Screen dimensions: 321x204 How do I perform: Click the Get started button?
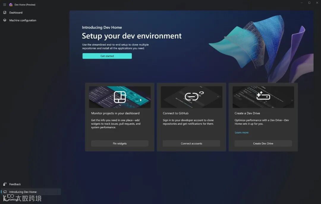pyautogui.click(x=107, y=56)
